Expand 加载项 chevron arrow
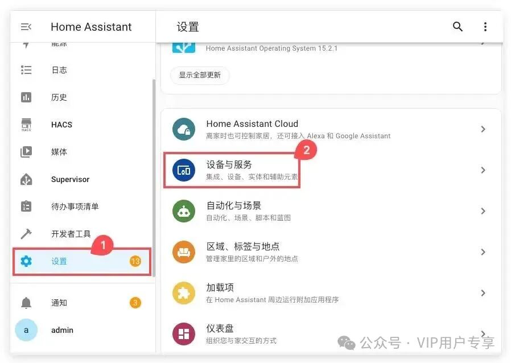This screenshot has width=511, height=363. pos(483,293)
